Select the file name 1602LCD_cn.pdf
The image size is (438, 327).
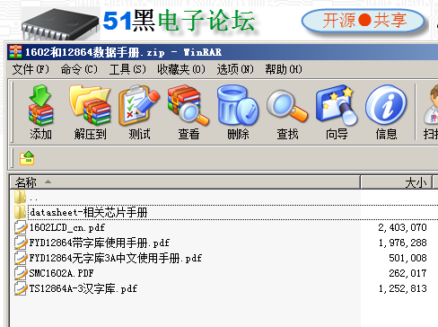tap(67, 227)
